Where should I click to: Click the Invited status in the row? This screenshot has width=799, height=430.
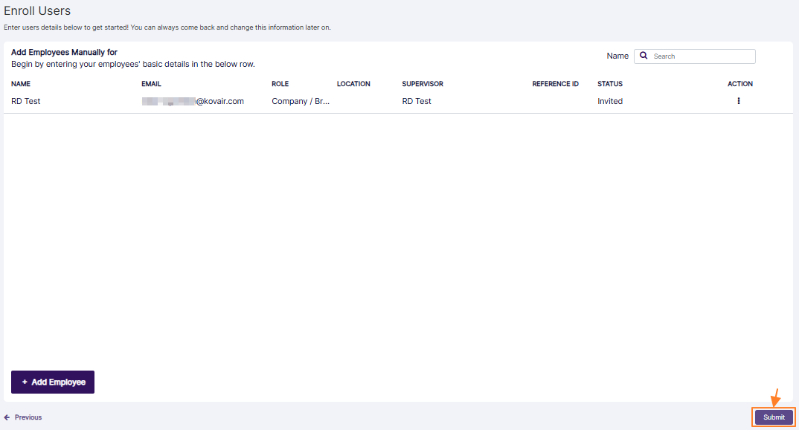[x=610, y=101]
